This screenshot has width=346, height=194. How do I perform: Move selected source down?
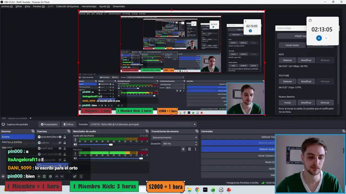(62, 176)
